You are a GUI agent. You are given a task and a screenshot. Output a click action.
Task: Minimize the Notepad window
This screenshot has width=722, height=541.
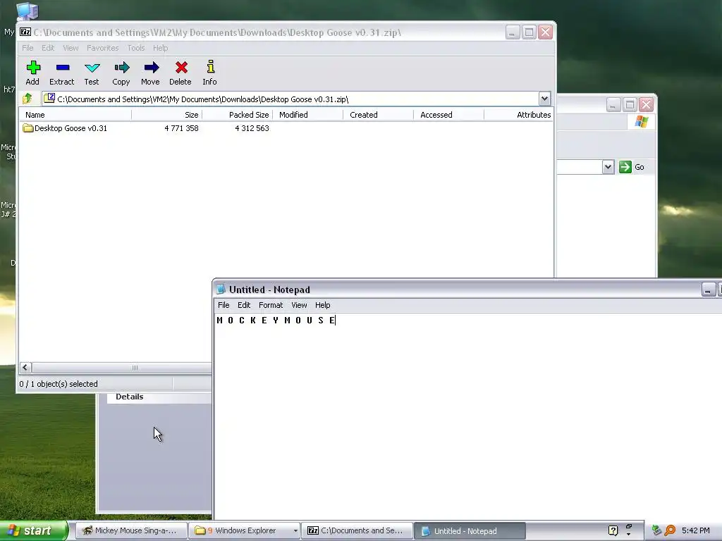[x=708, y=290]
